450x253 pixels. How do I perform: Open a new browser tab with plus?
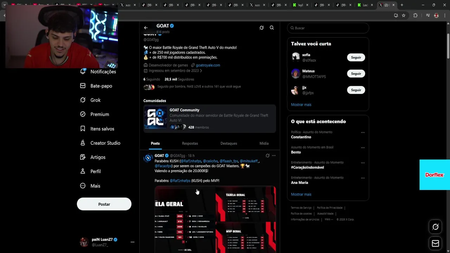tap(402, 5)
